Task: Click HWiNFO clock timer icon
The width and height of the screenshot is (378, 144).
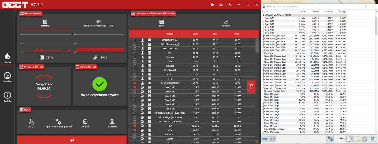Action: pyautogui.click(x=349, y=138)
